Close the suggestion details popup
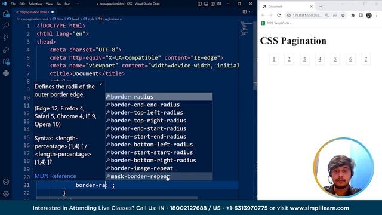This screenshot has height=215, width=382. [x=101, y=84]
